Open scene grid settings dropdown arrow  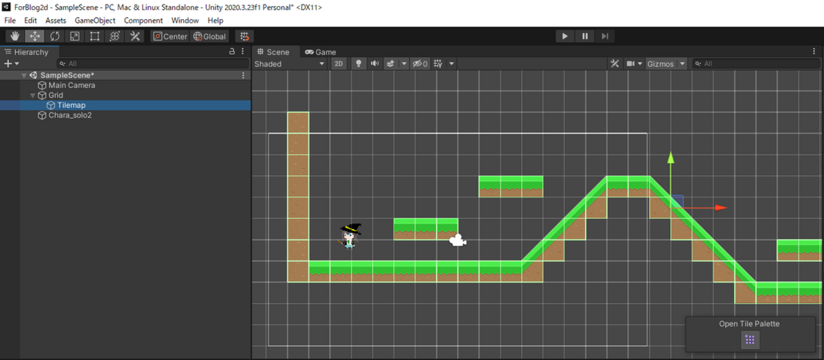452,63
